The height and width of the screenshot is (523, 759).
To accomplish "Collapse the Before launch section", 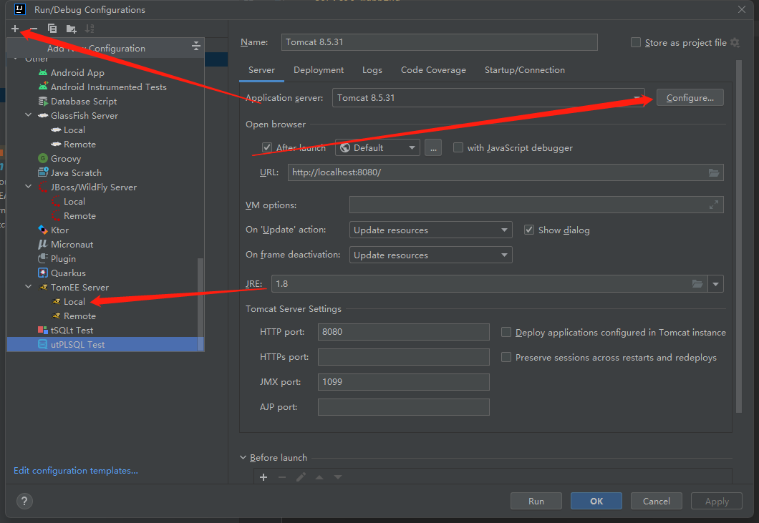I will point(243,457).
